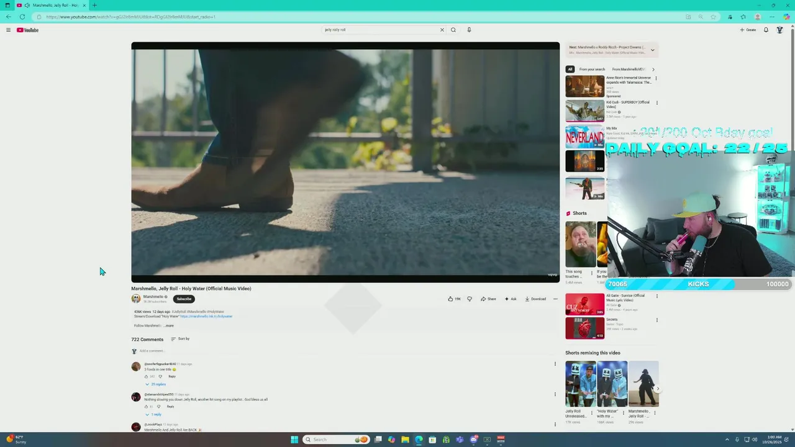This screenshot has height=447, width=795.
Task: Open 'Jelly Roll Unreleased' remix Short
Action: [580, 384]
